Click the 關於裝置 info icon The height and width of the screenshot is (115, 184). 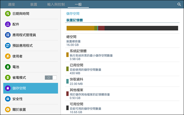point(8,110)
